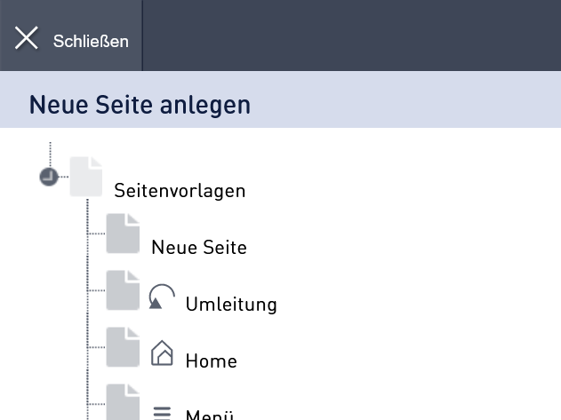Click the circular redirect arrow icon
The width and height of the screenshot is (561, 420).
click(162, 297)
